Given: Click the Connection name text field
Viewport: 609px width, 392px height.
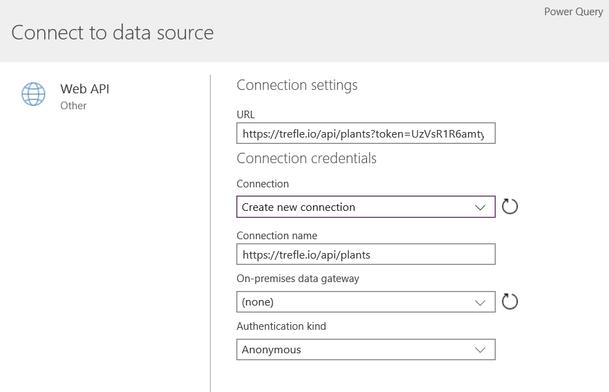Looking at the screenshot, I should tap(365, 254).
